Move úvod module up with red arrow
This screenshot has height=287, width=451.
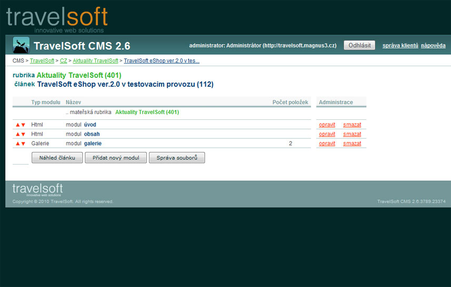pos(17,125)
